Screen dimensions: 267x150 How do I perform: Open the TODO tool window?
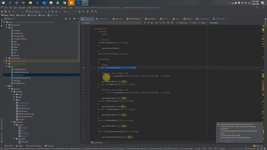tap(9, 146)
